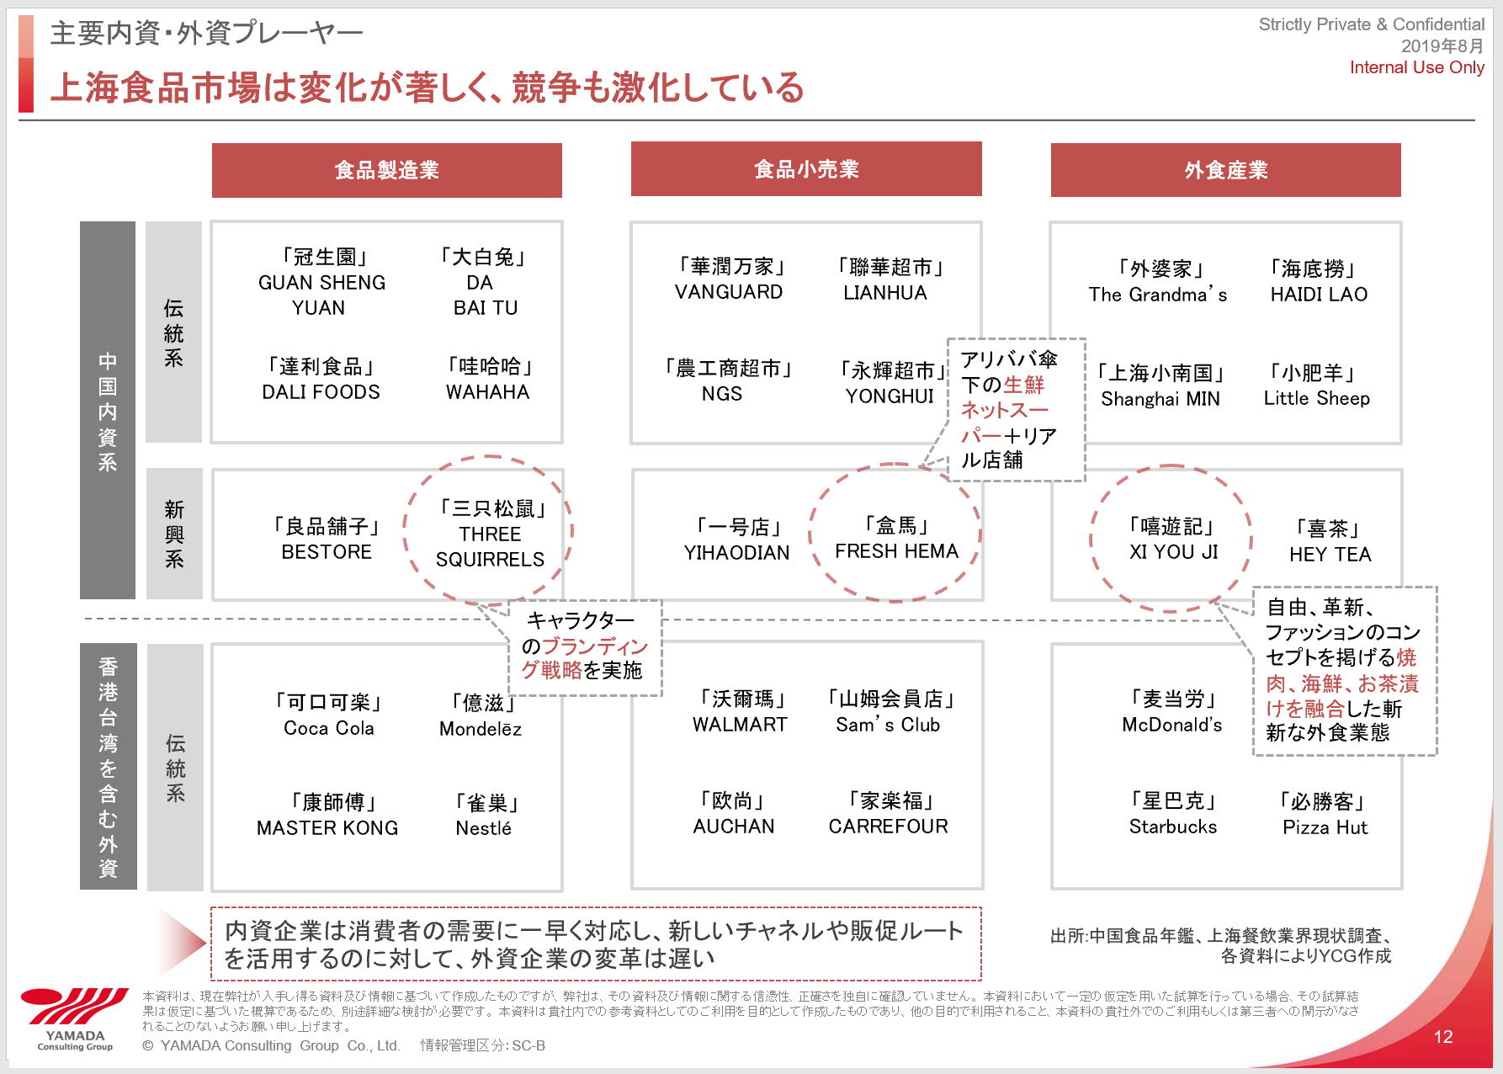The image size is (1503, 1074).
Task: Select the 情報管理区分:SC-B label
Action: click(483, 1045)
